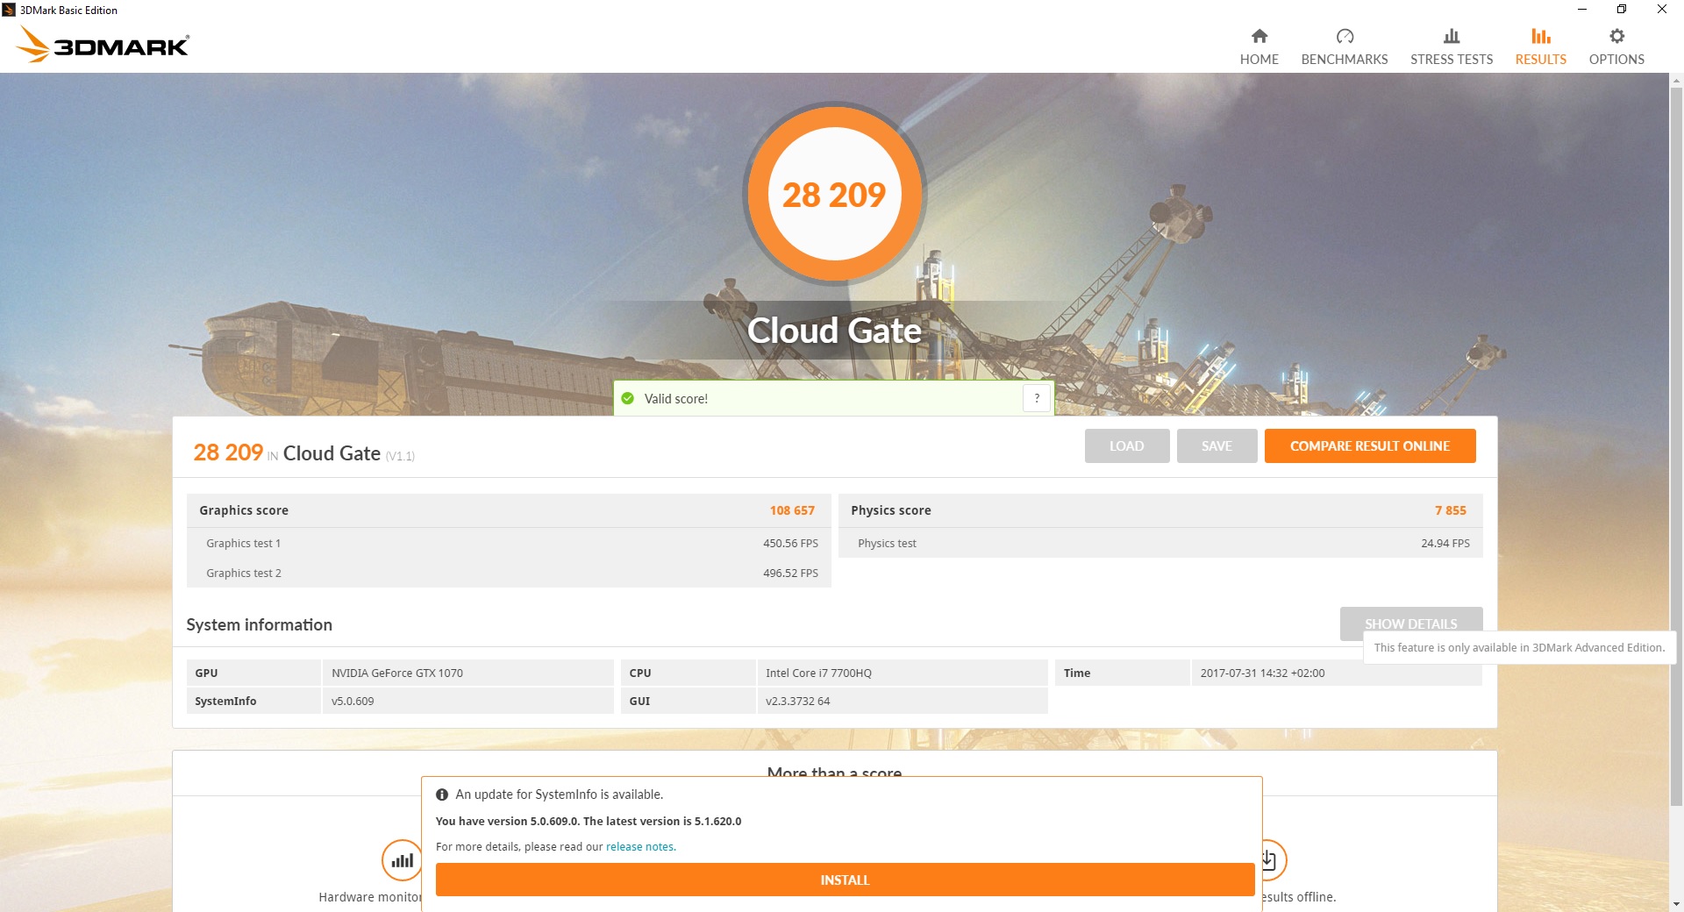Image resolution: width=1684 pixels, height=912 pixels.
Task: Click the Graphics score value 108 657
Action: tap(792, 510)
